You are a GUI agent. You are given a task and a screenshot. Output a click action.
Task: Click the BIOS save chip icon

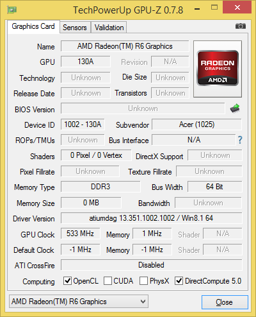click(235, 108)
